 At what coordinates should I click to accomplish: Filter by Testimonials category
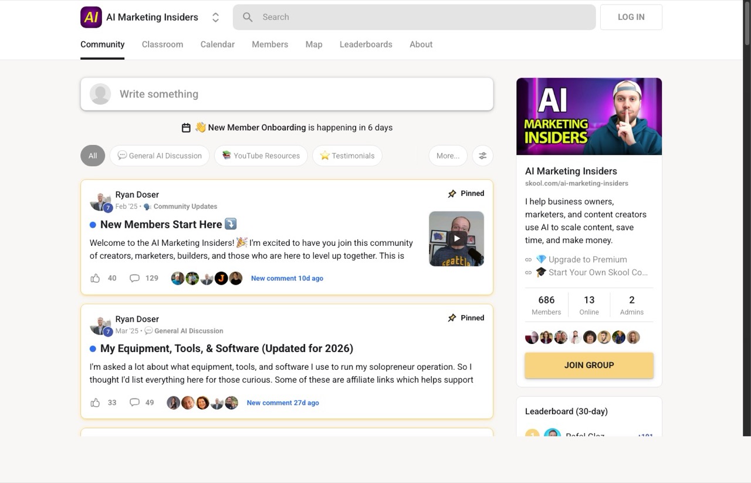(x=347, y=156)
